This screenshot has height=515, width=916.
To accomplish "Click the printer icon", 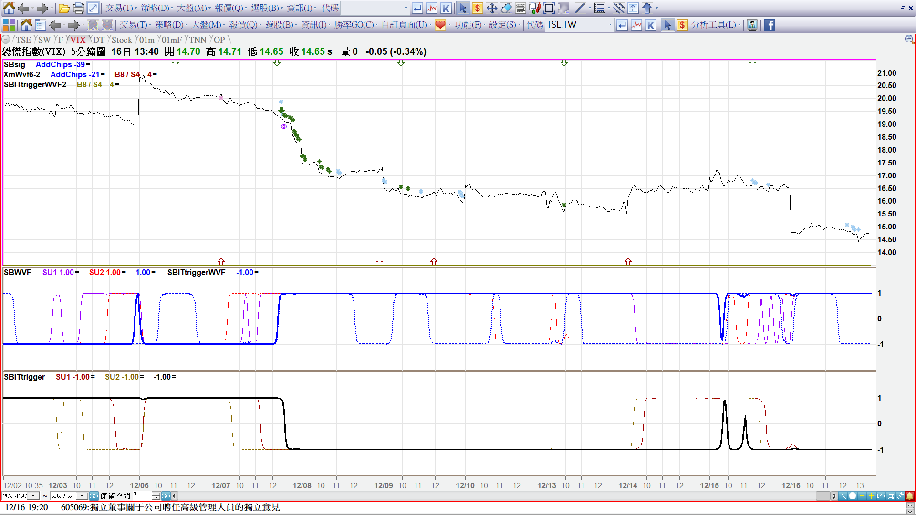I will coord(79,8).
